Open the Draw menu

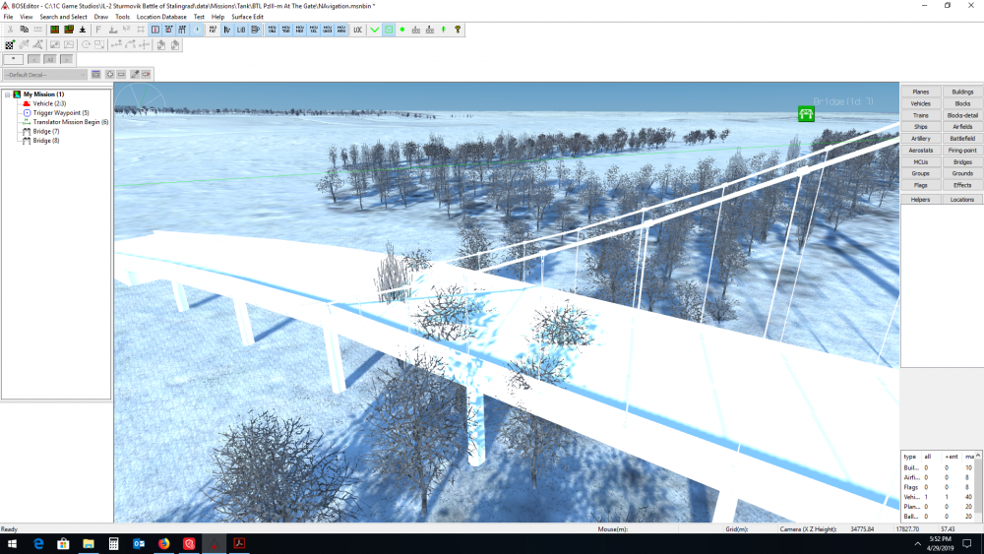click(x=101, y=17)
